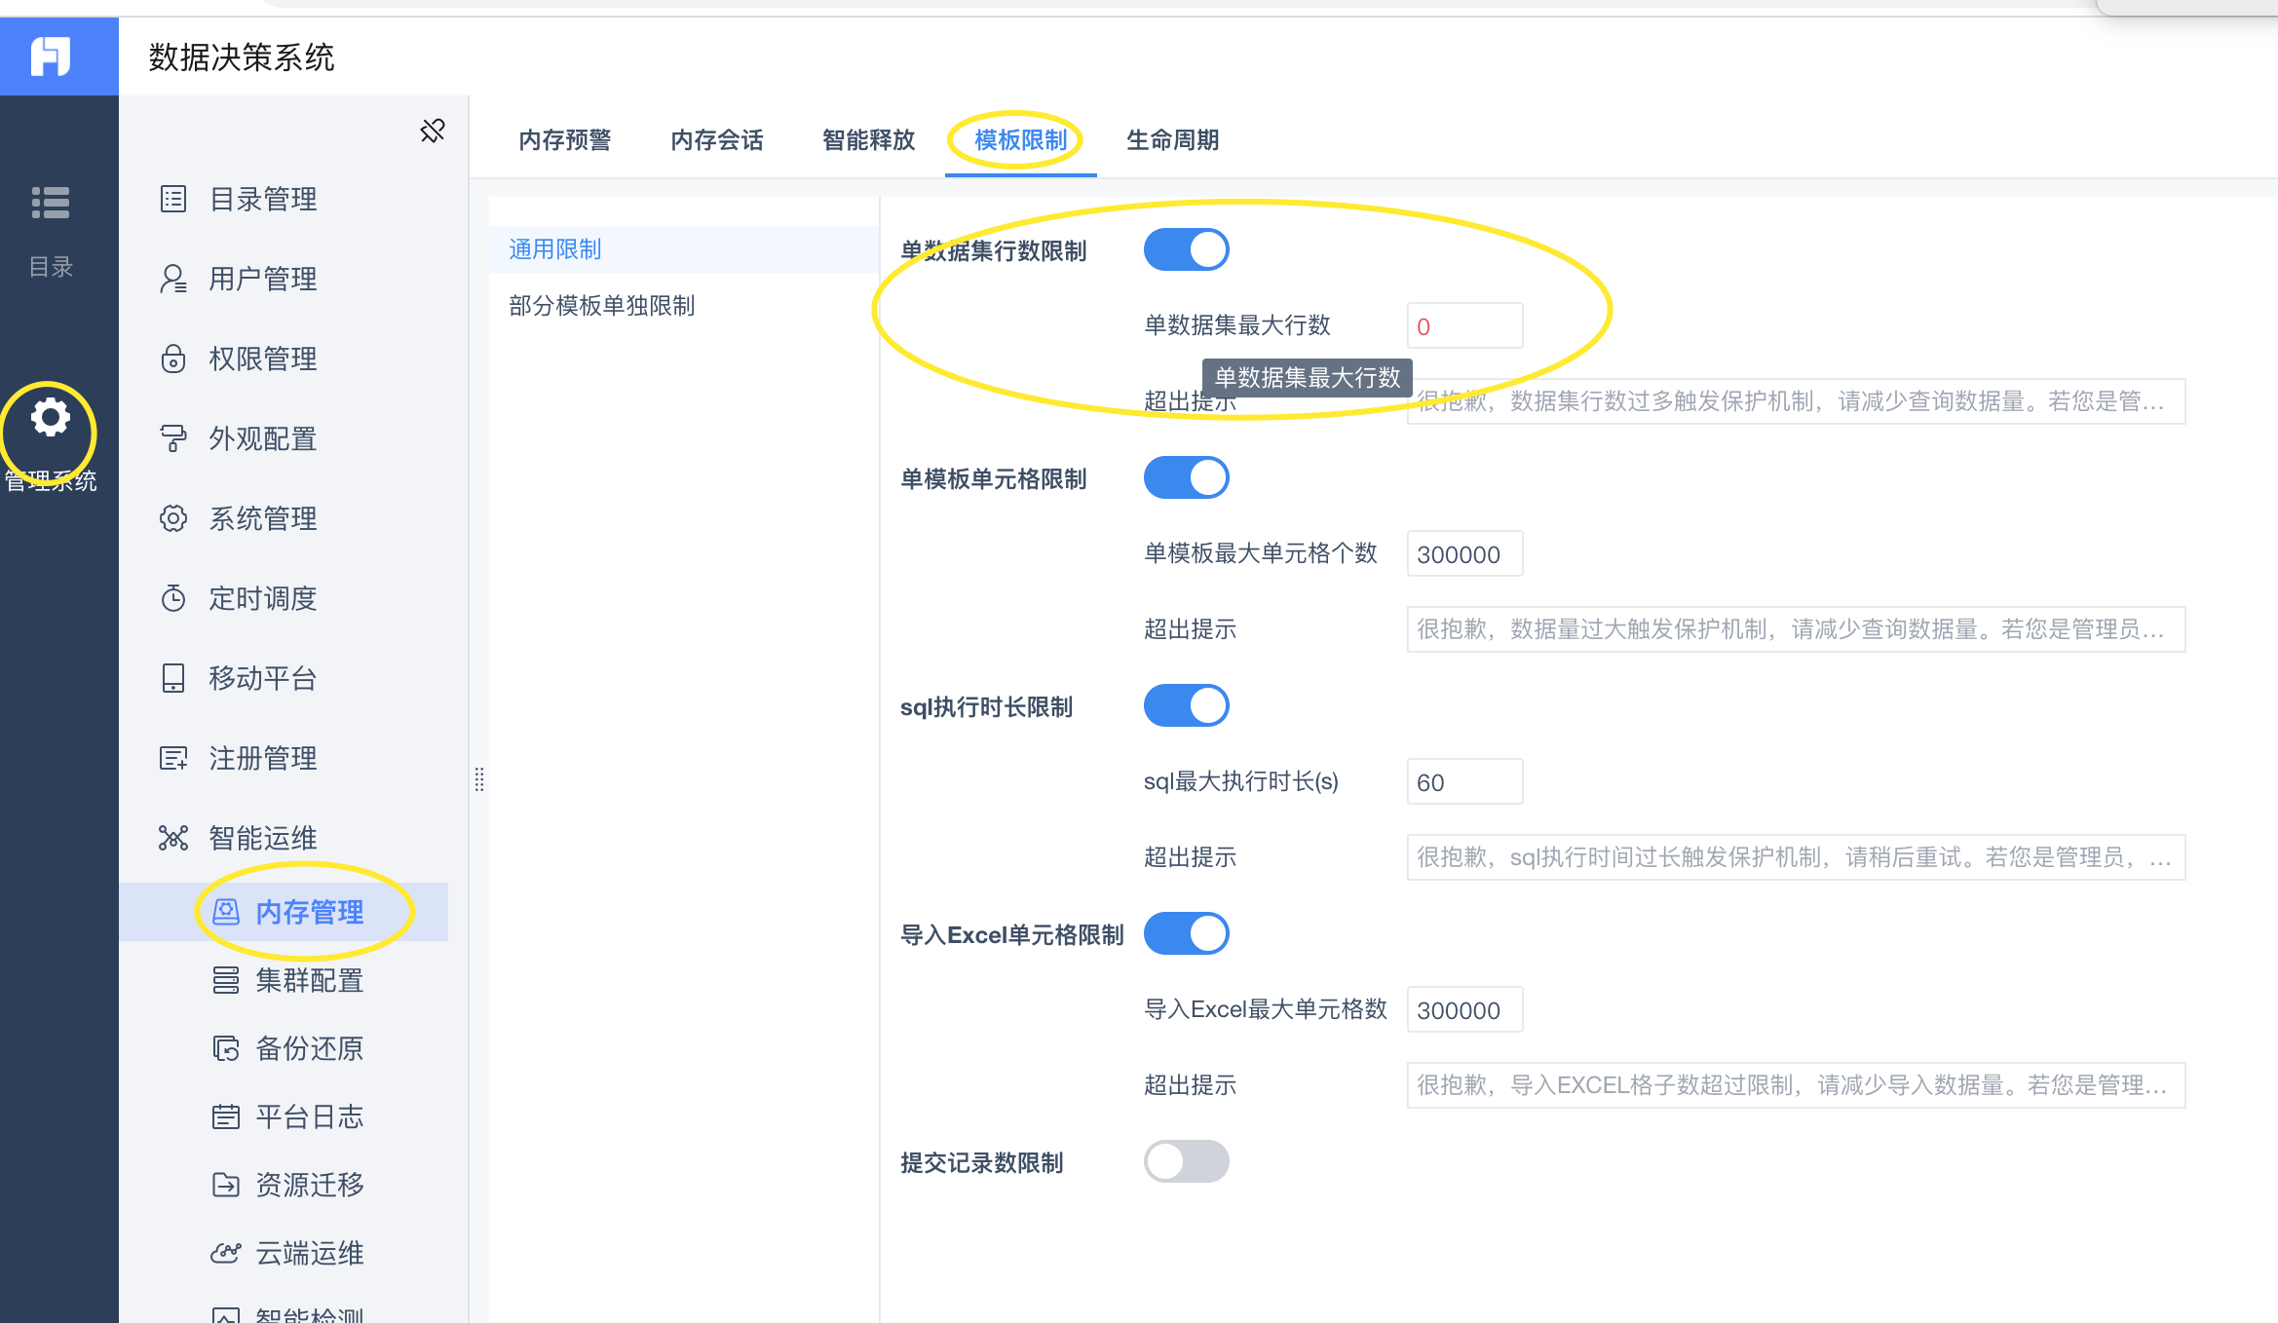
Task: Click the 云端运维 cloud icon
Action: pyautogui.click(x=226, y=1253)
